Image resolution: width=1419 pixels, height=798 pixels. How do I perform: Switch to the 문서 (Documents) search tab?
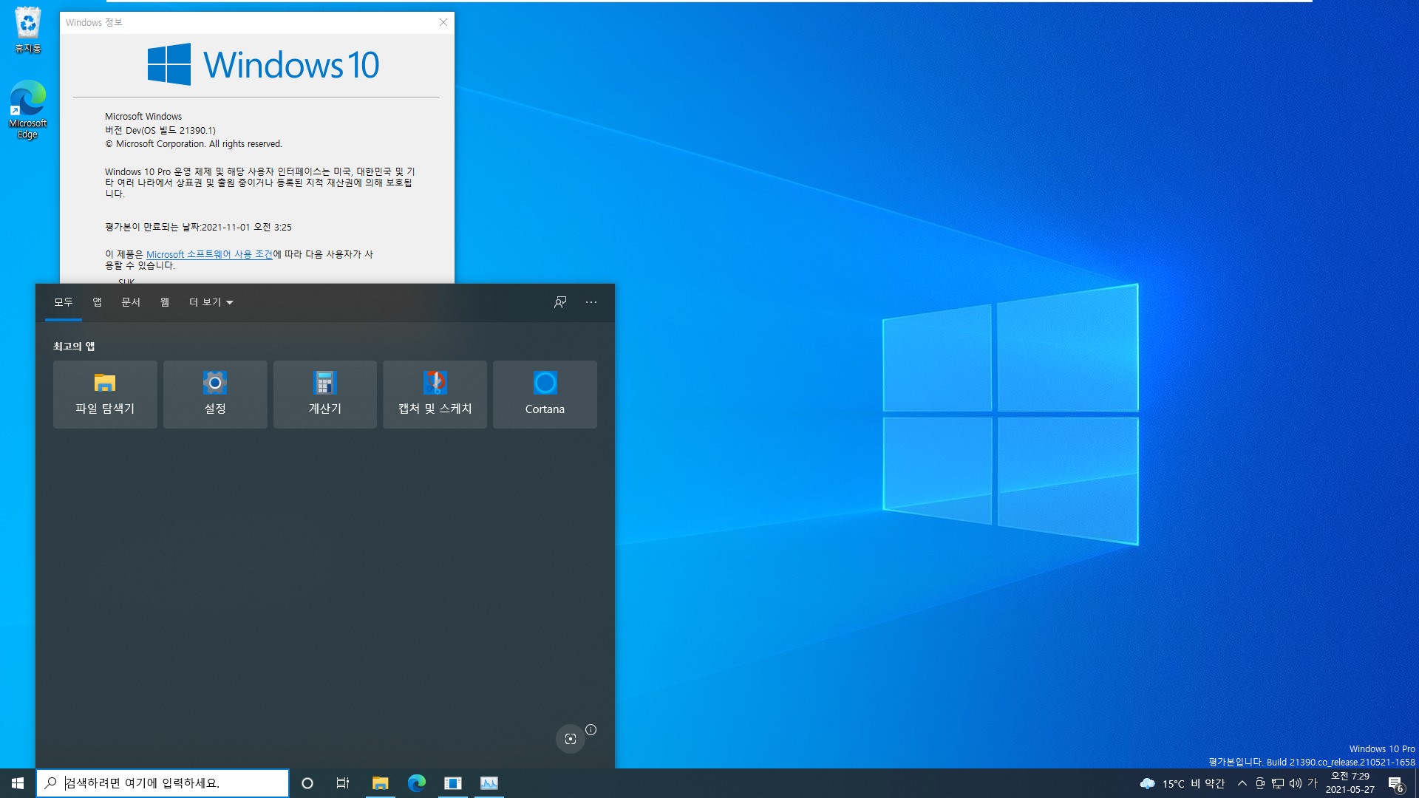pyautogui.click(x=131, y=302)
